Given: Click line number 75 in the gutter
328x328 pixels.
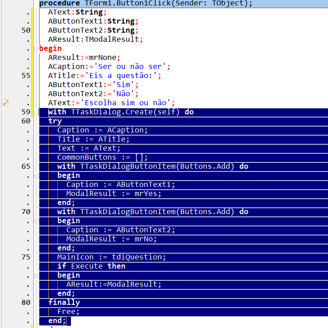Looking at the screenshot, I should (x=26, y=257).
